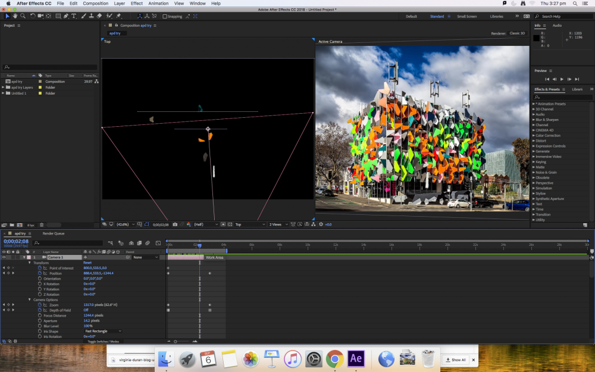
Task: Open Google Chrome from the Dock
Action: tap(334, 358)
